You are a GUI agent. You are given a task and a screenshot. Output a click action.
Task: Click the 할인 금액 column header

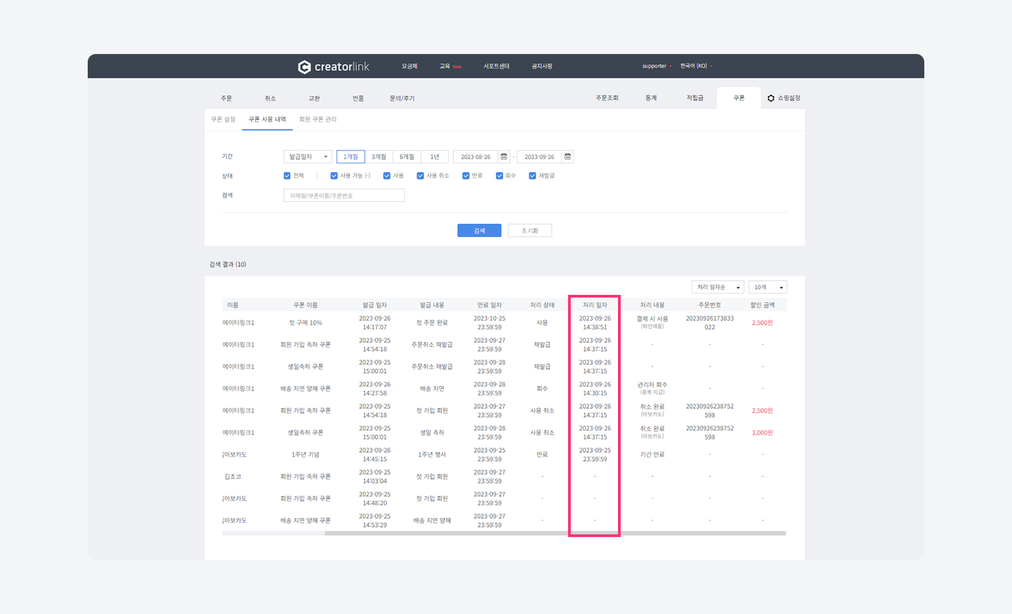click(762, 305)
